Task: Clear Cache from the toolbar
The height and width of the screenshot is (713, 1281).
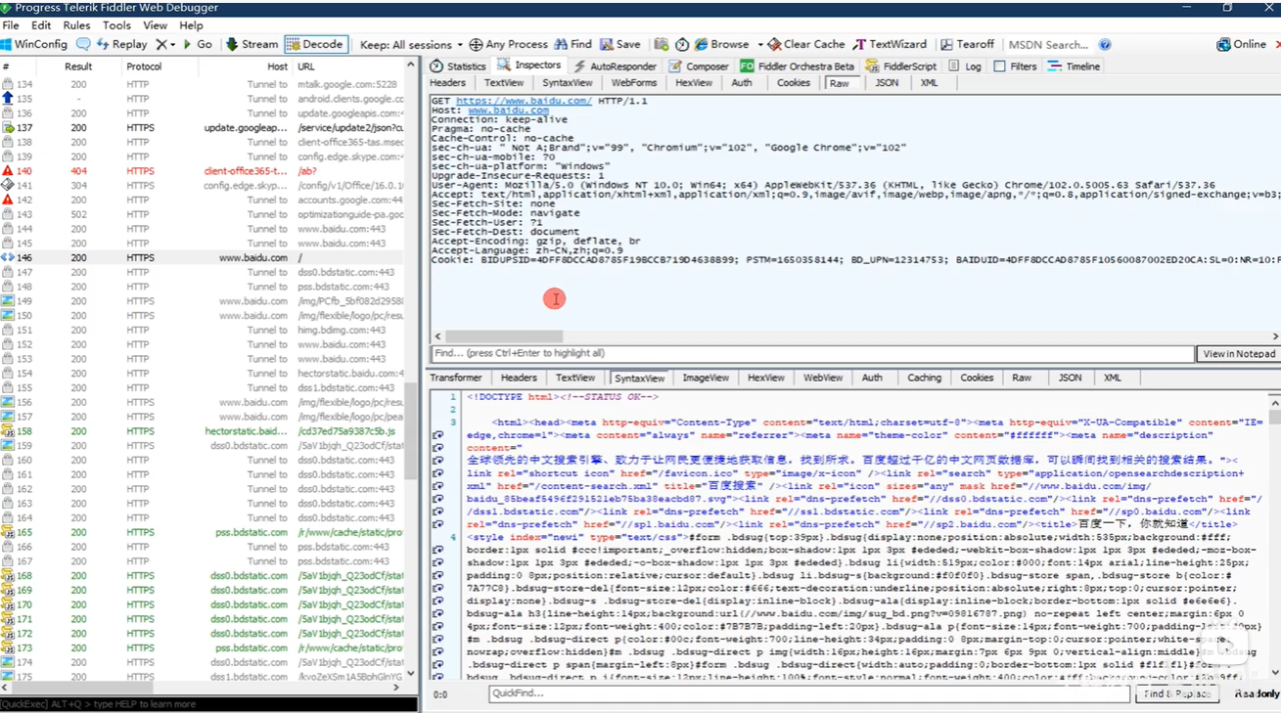Action: point(805,44)
